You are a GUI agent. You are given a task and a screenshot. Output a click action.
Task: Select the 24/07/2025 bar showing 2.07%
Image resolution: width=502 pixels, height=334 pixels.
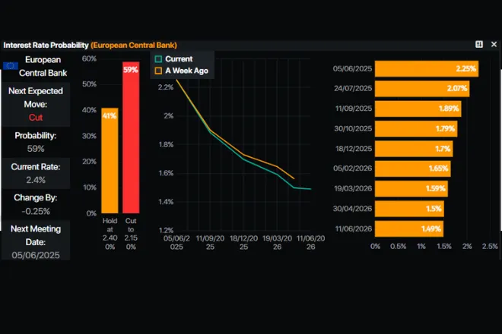coord(422,89)
